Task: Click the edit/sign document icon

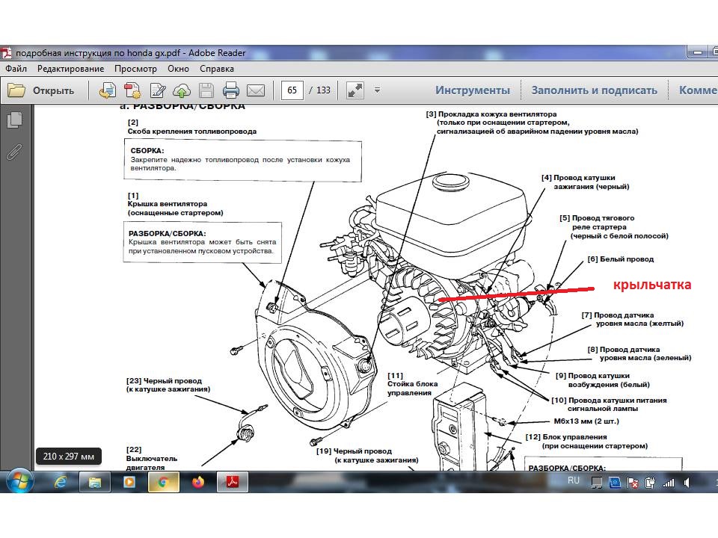Action: (158, 90)
